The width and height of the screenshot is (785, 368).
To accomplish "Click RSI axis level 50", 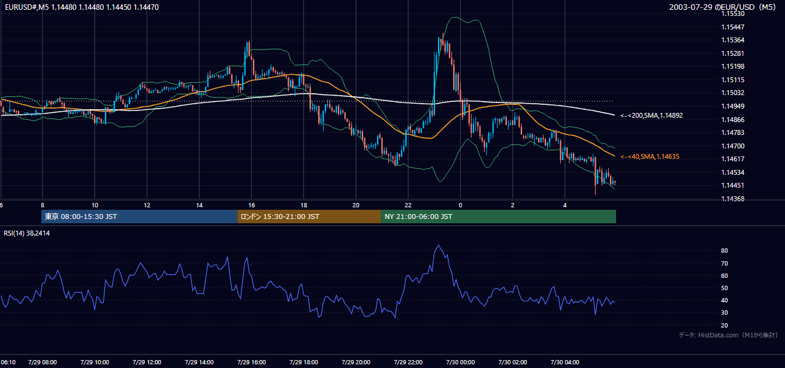I will (x=725, y=288).
